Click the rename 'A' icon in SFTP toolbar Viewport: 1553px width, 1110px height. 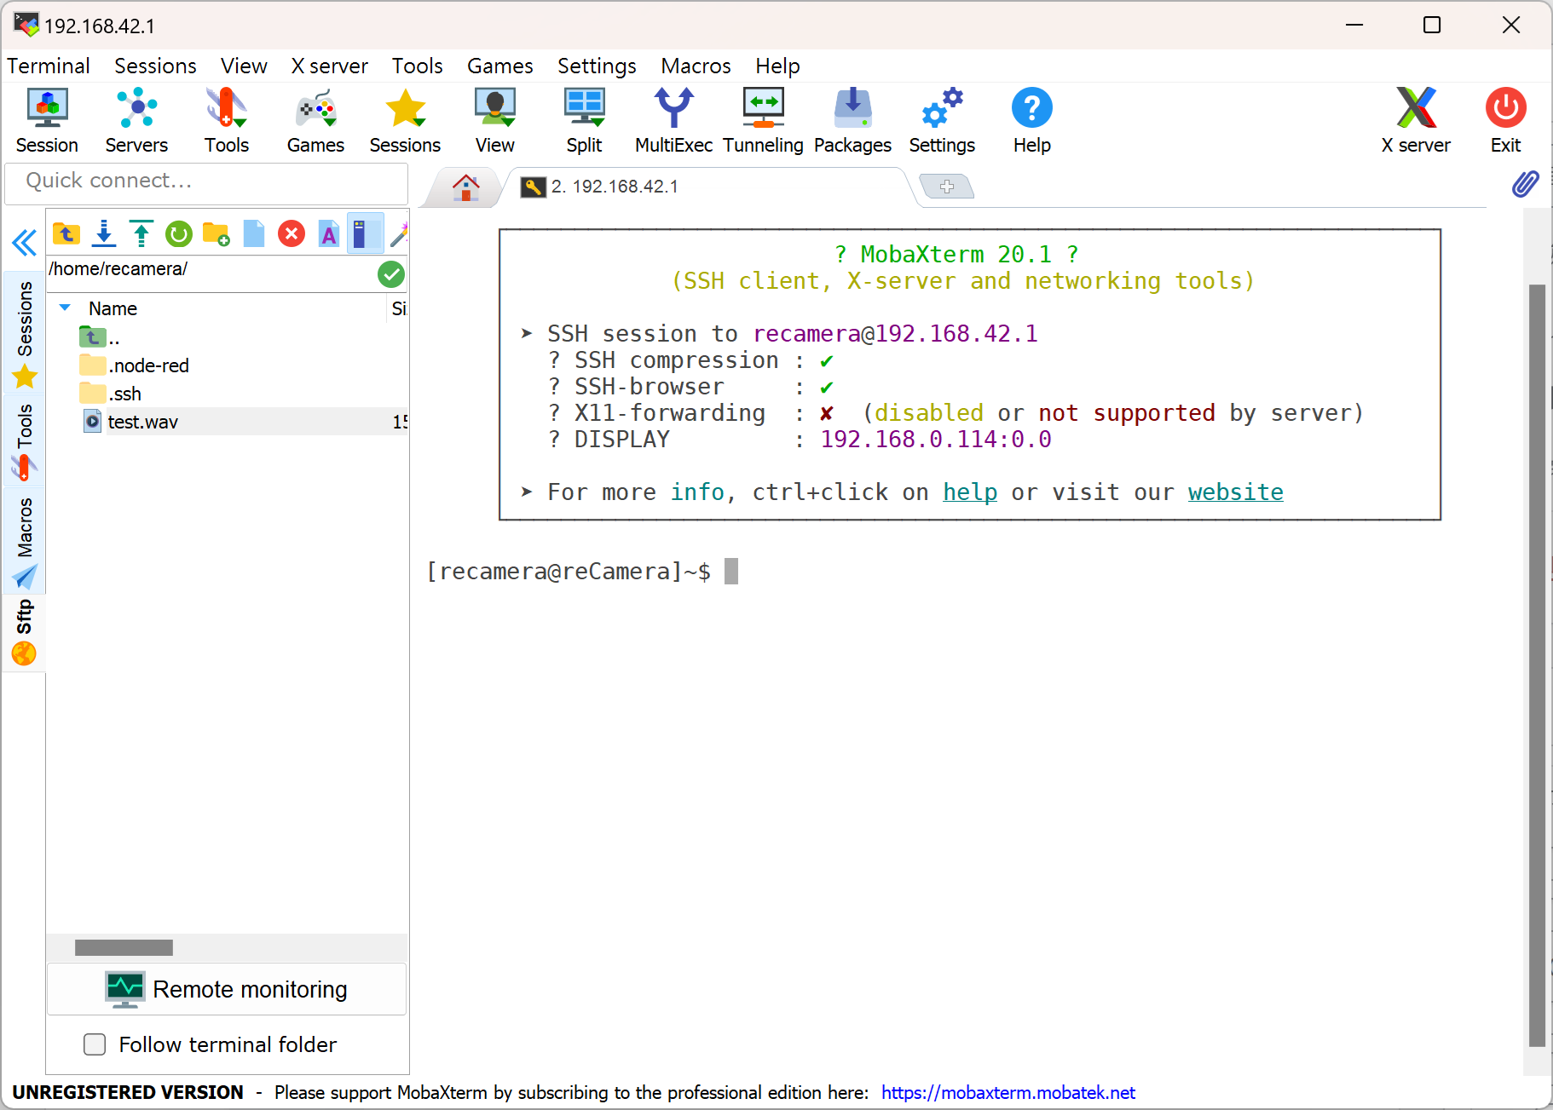pos(329,233)
